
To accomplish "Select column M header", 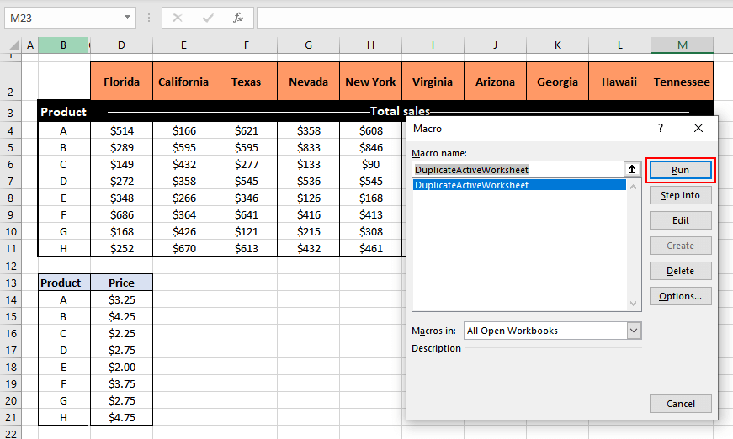I will (x=682, y=45).
